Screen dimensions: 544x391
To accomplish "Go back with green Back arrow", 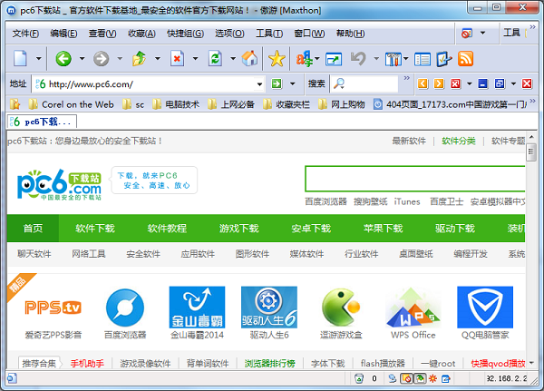I will pos(63,58).
